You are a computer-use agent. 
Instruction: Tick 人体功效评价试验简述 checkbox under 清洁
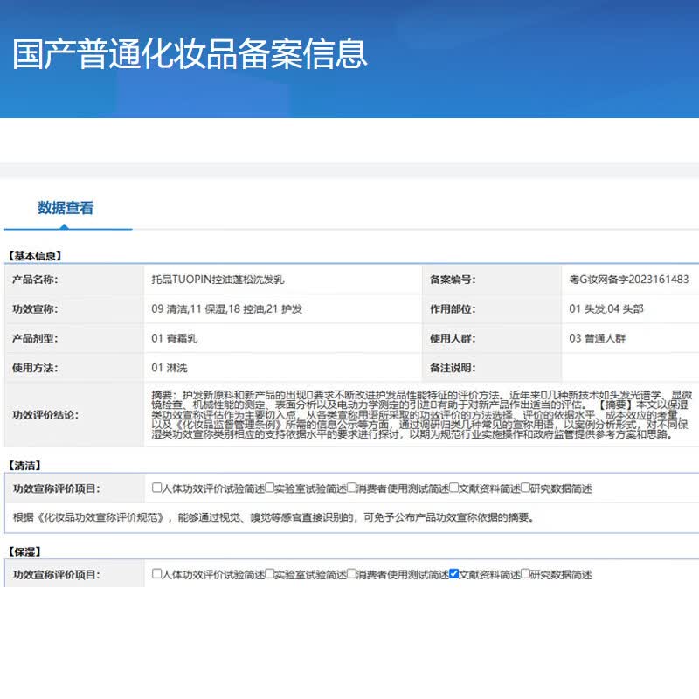pyautogui.click(x=156, y=488)
